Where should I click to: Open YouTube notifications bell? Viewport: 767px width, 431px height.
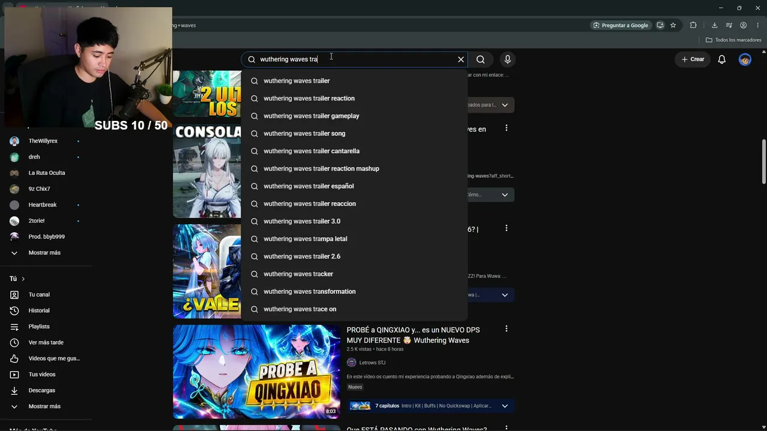(x=722, y=59)
